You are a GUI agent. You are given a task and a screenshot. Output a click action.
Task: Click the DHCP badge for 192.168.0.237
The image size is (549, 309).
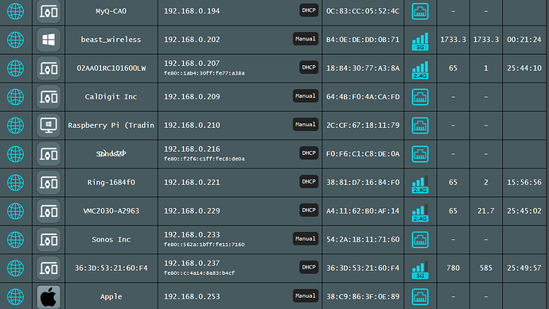[x=309, y=268]
